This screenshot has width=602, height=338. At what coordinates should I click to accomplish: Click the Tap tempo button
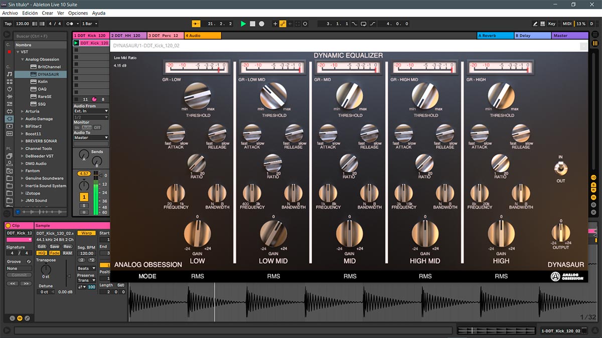(x=8, y=24)
